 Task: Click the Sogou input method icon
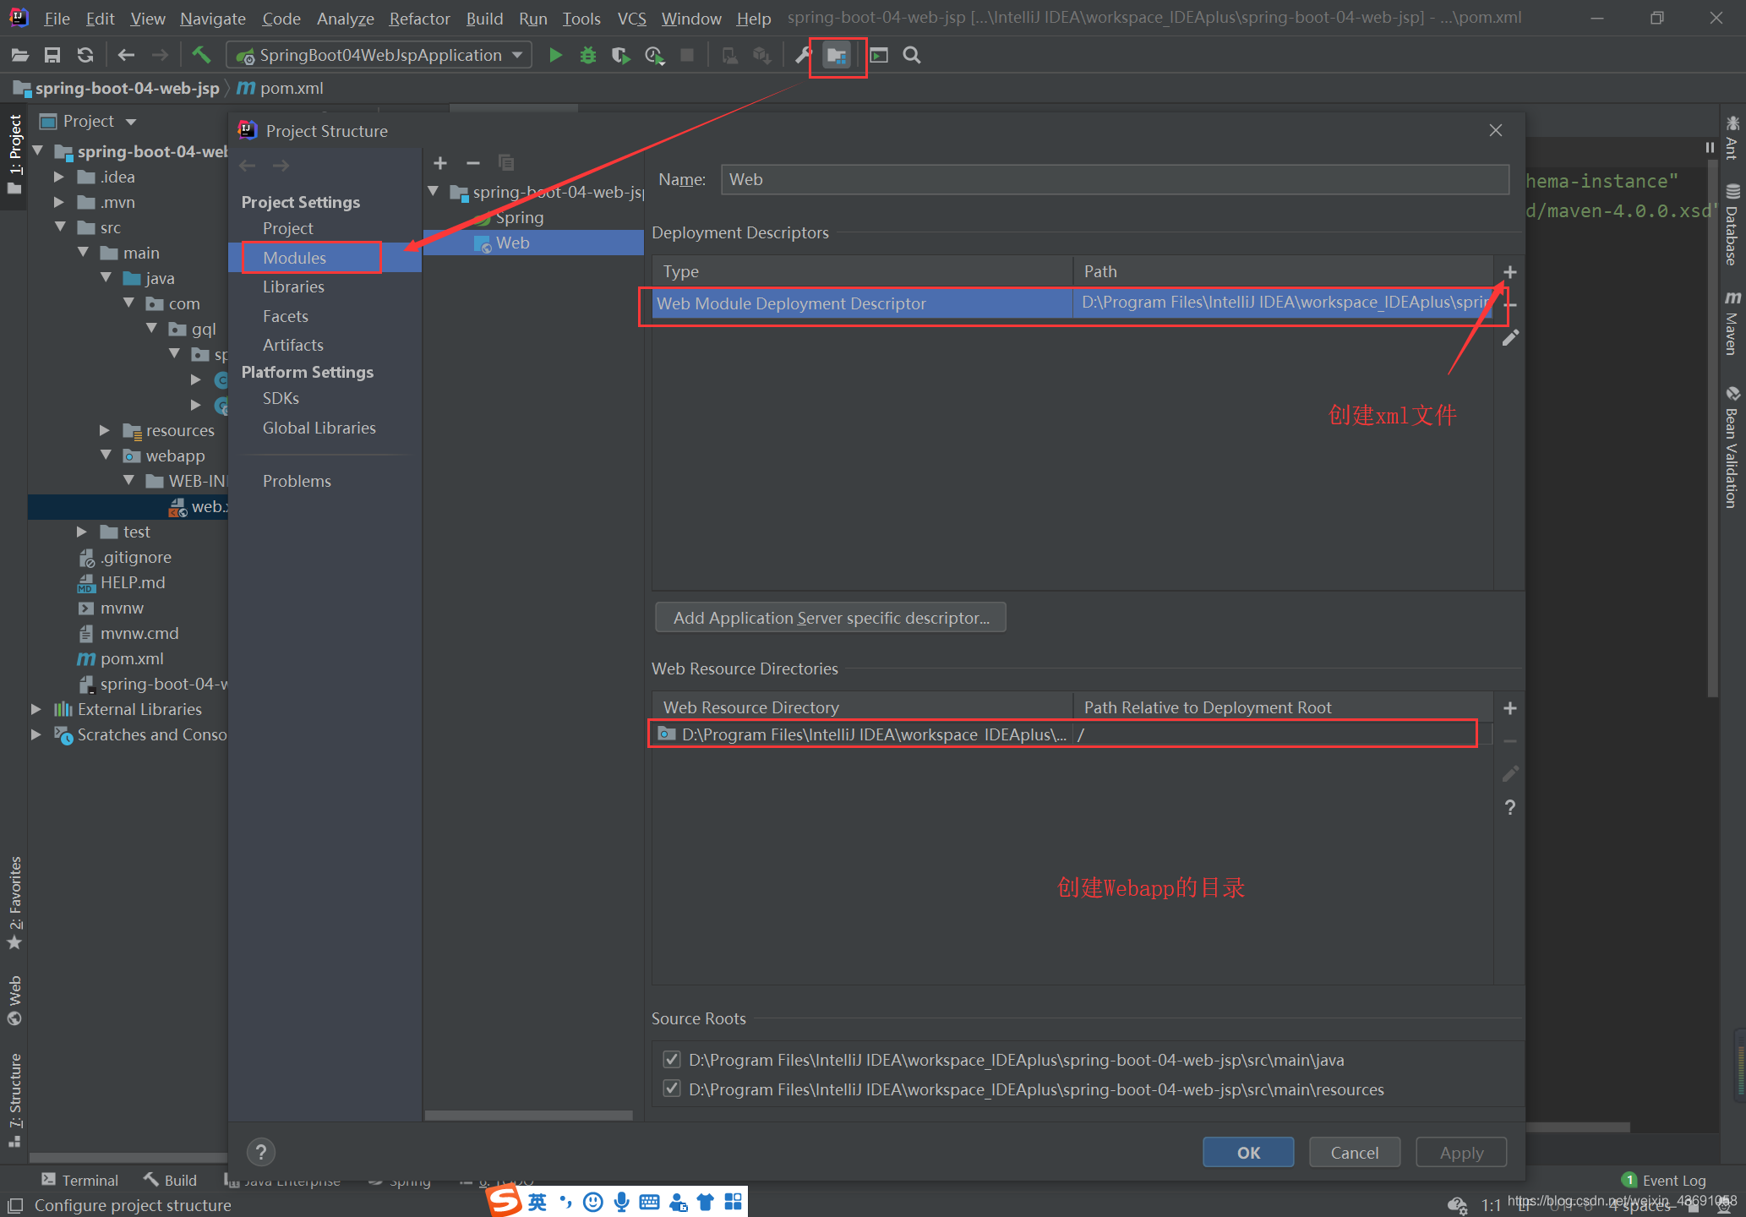click(505, 1201)
